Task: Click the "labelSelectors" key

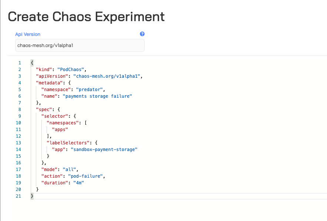Action: [x=68, y=143]
